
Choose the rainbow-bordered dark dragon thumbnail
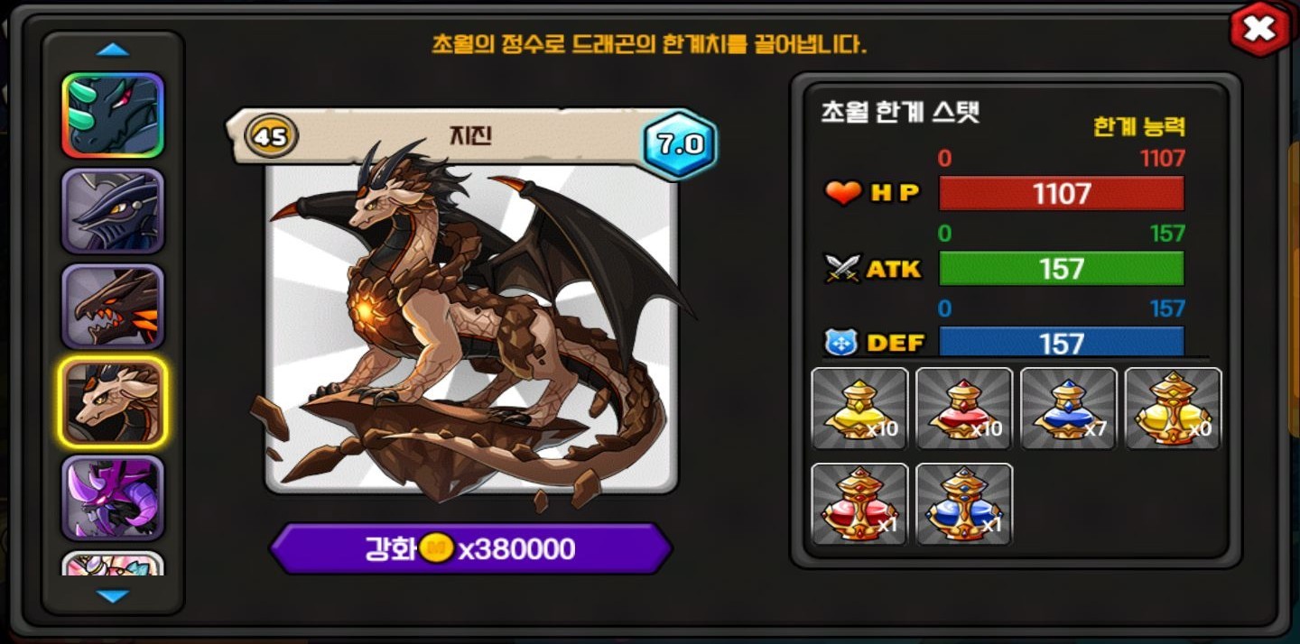coord(113,115)
